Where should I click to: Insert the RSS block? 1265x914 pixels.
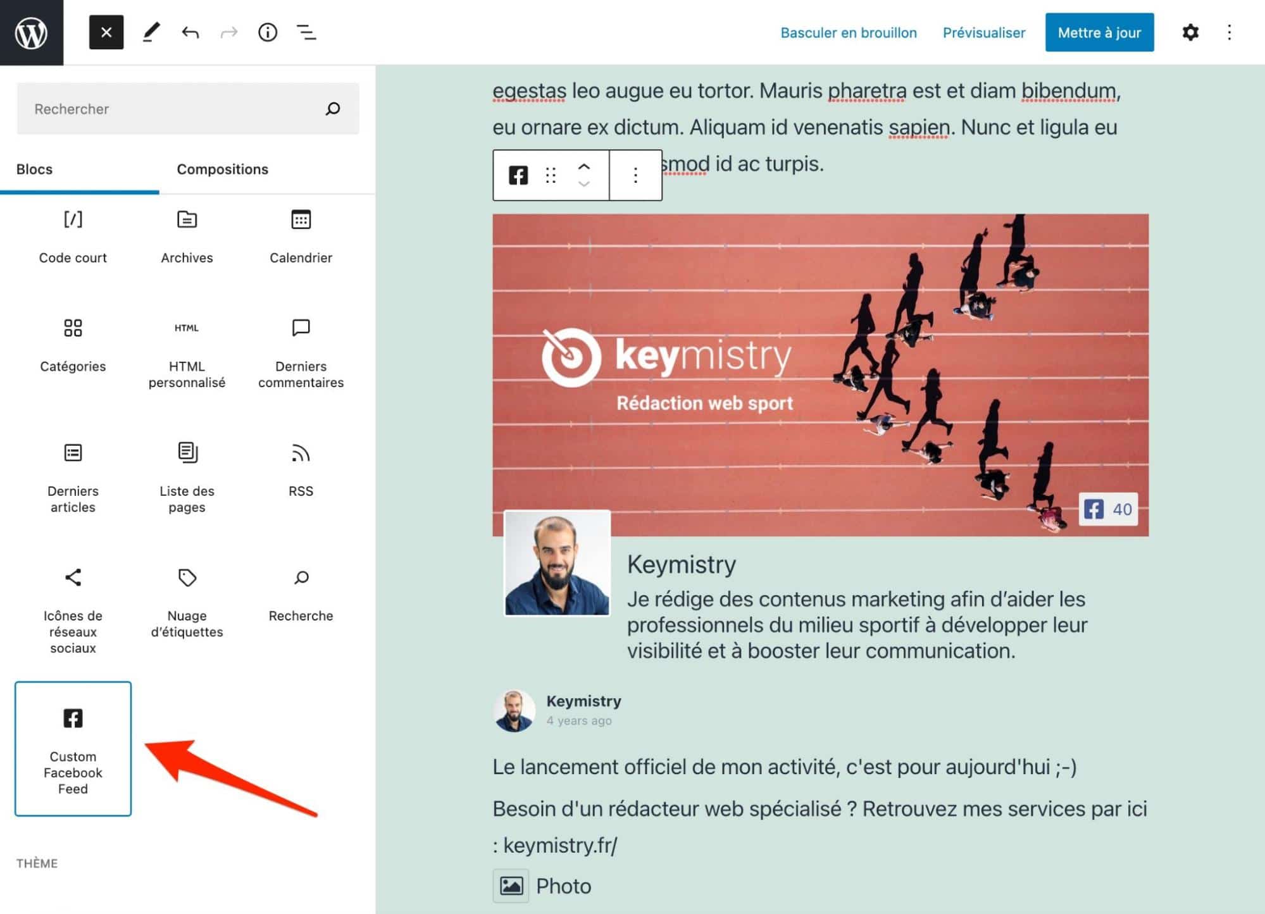tap(301, 471)
